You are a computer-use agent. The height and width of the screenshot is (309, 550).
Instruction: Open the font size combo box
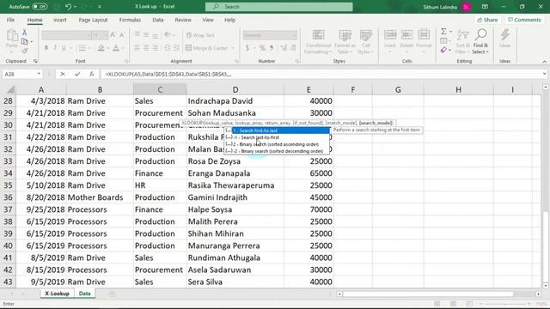tap(100, 35)
